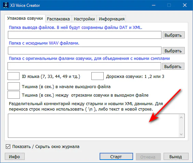The image size is (193, 163).
Task: Click the output folder path field for DAT and XML
Action: [x=85, y=35]
